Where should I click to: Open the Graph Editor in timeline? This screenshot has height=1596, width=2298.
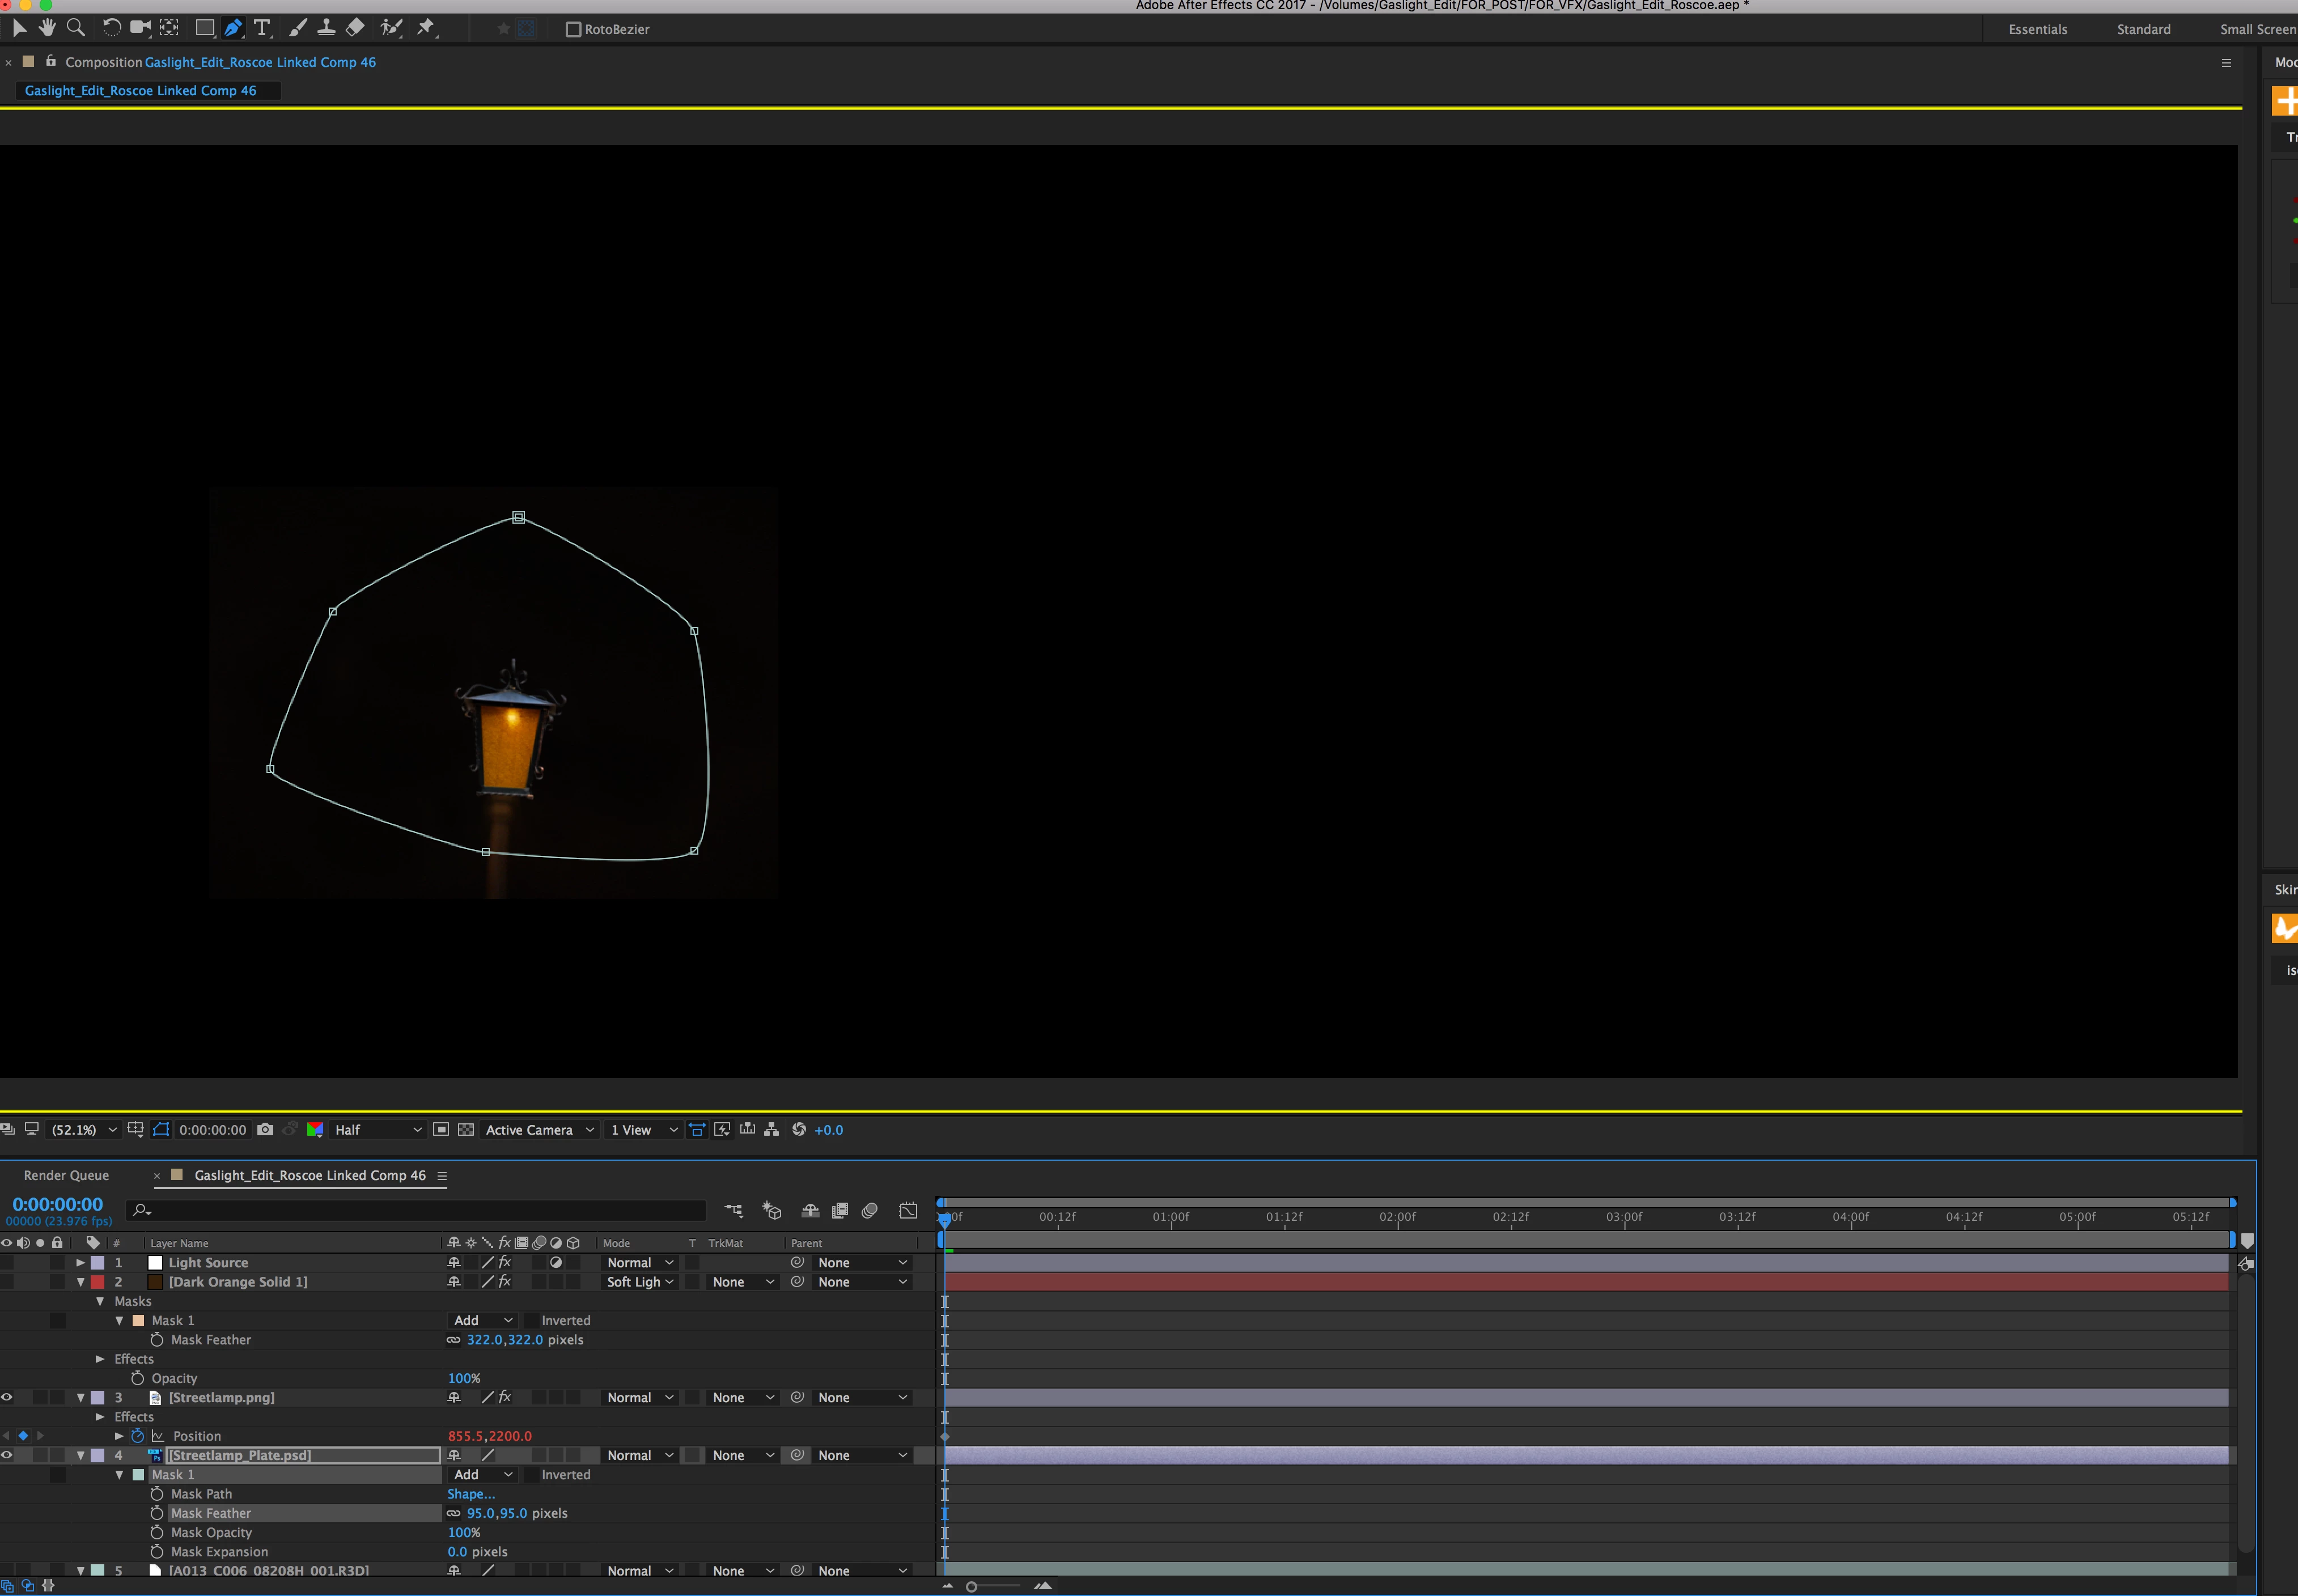[908, 1211]
